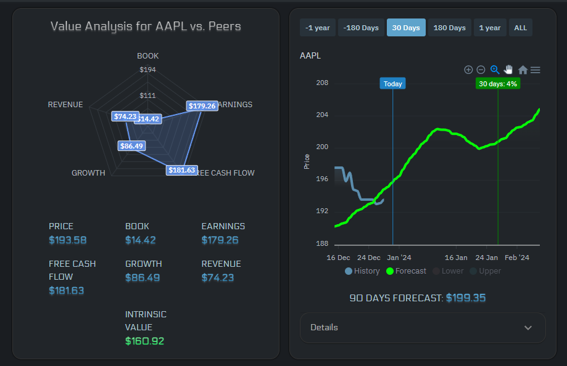This screenshot has width=567, height=366.
Task: Open the hamburger menu on the chart toolbar
Action: [x=536, y=70]
